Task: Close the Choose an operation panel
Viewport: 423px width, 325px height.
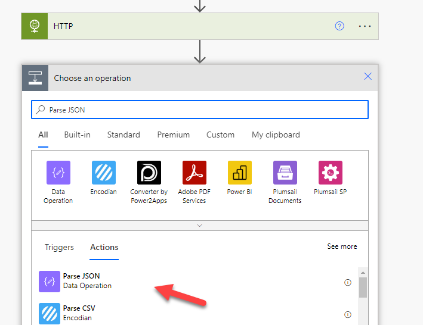Action: click(368, 76)
